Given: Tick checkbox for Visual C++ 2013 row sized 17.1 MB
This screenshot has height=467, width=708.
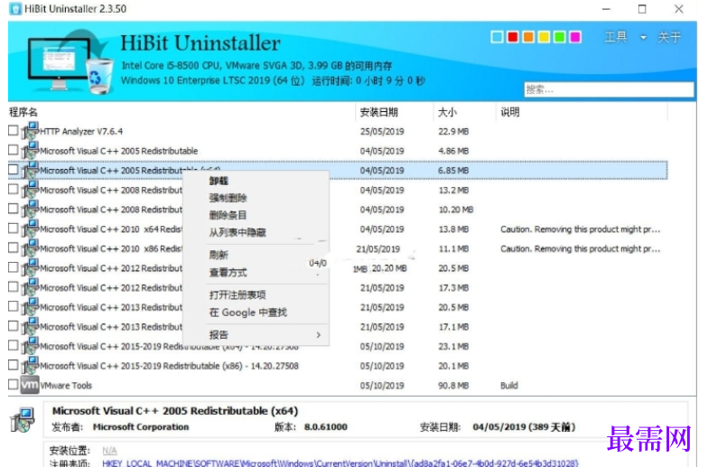Looking at the screenshot, I should point(13,325).
